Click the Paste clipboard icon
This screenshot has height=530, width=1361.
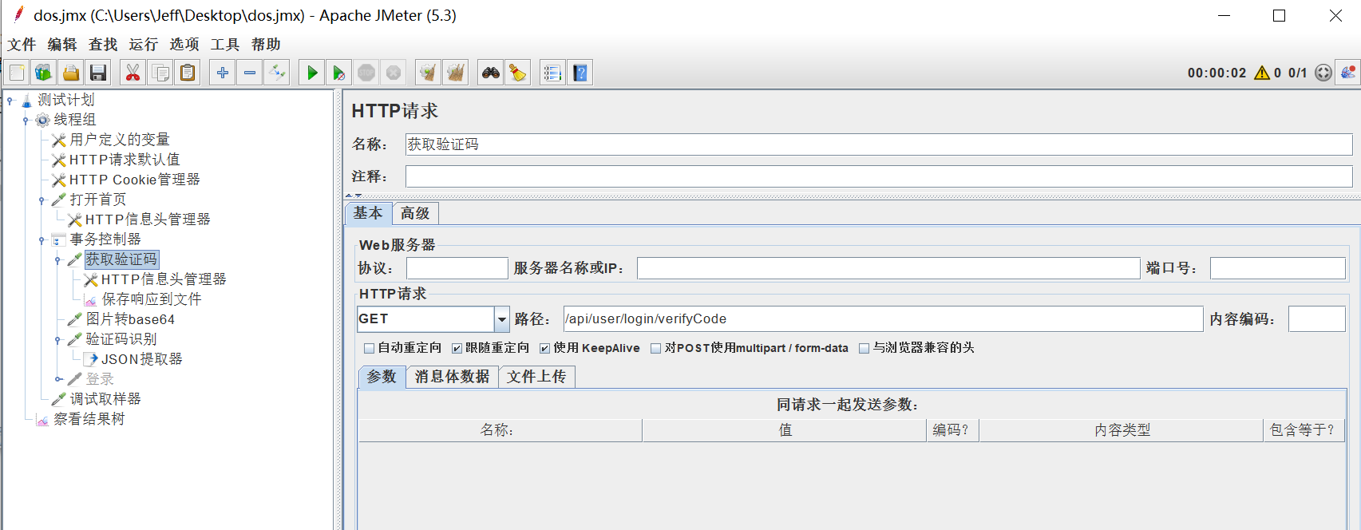(187, 73)
